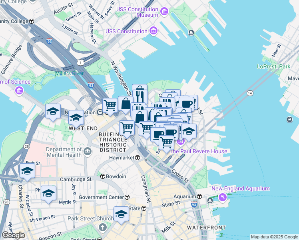Click the 'Lynde St' street label

(70, 30)
